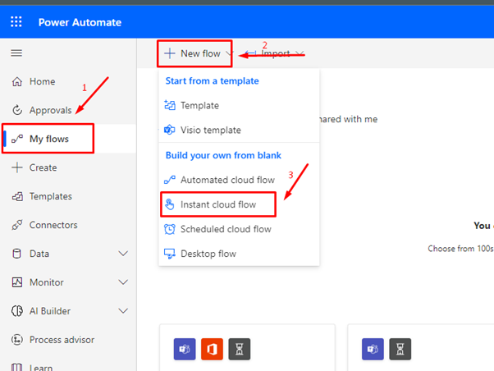The image size is (494, 371).
Task: Expand the Data section chevron
Action: point(123,253)
